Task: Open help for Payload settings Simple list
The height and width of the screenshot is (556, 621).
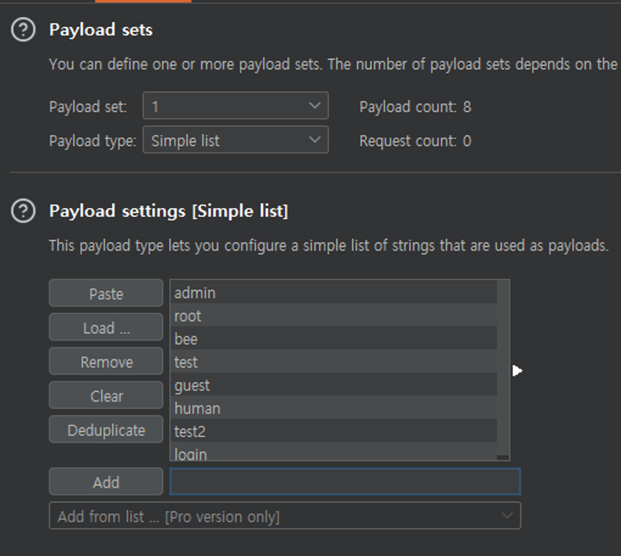Action: pos(23,211)
